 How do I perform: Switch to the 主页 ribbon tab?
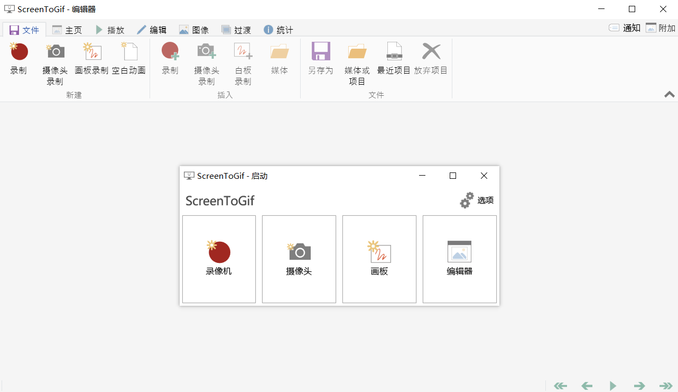(67, 30)
